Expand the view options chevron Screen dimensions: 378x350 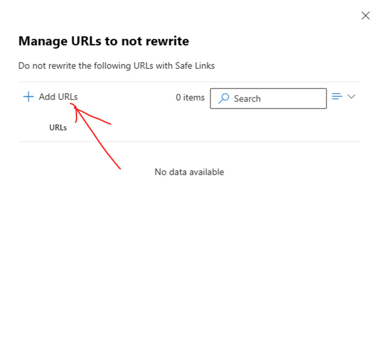352,96
